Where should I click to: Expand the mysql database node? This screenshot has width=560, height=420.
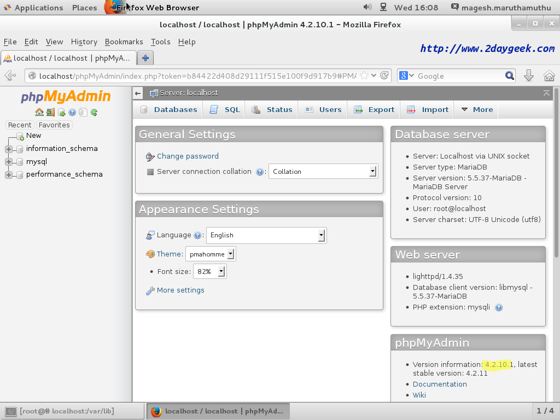coord(9,162)
